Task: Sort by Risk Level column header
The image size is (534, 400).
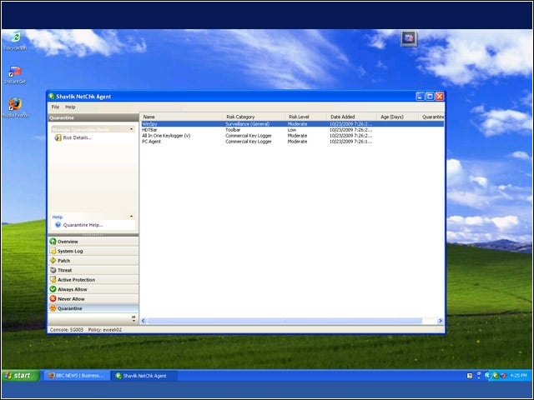Action: [x=306, y=117]
